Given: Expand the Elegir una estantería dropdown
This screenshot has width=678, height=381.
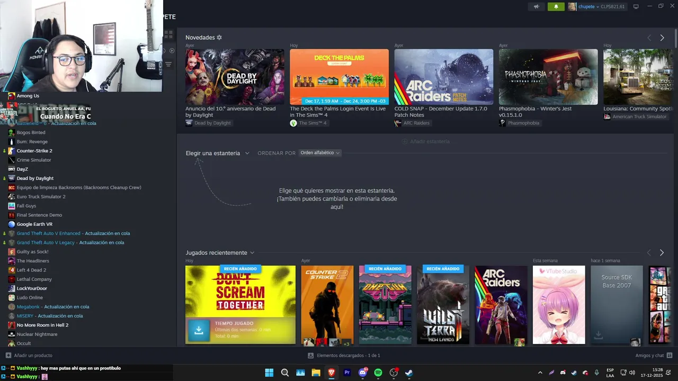Looking at the screenshot, I should (217, 153).
